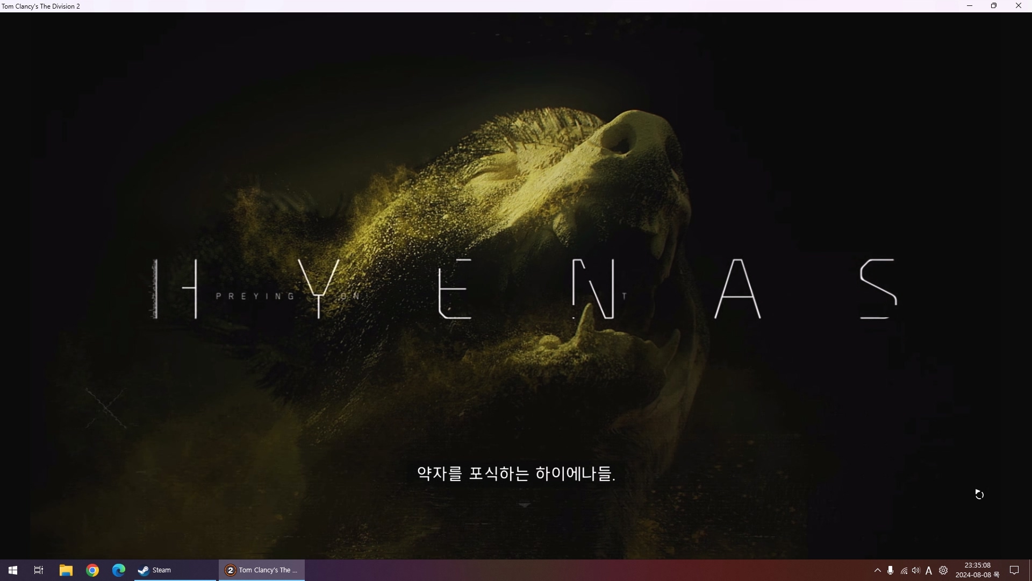Select Tom Clancy's The Division 2 taskbar button
This screenshot has width=1032, height=581.
[x=262, y=570]
